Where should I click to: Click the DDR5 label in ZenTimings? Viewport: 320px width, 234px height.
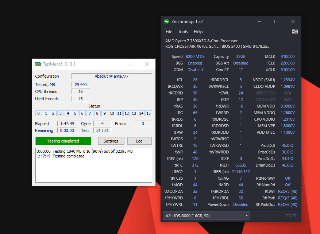[290, 216]
